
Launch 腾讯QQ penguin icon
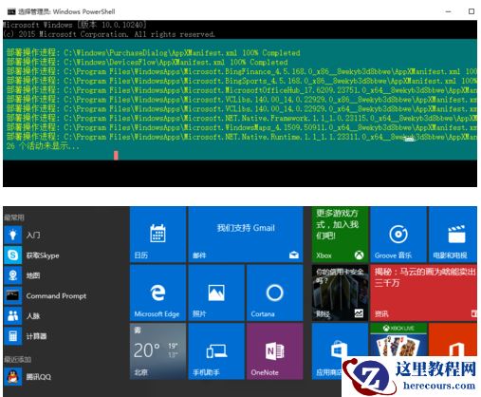12,376
